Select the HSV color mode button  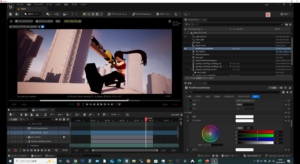[x=248, y=128]
